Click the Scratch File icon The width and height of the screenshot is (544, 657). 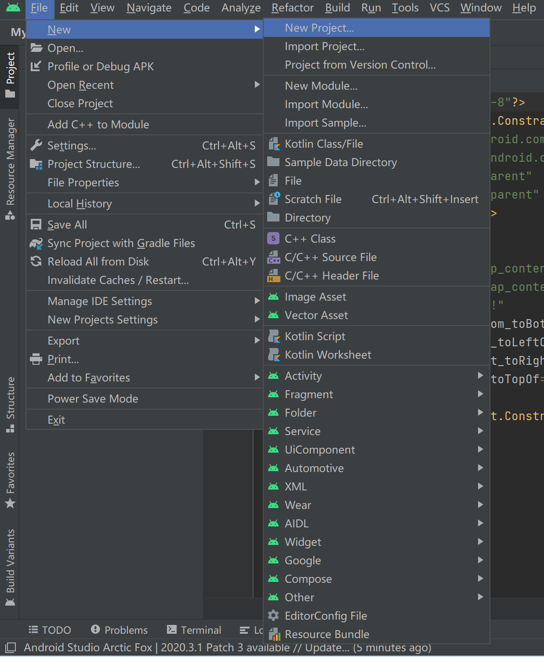(x=274, y=199)
